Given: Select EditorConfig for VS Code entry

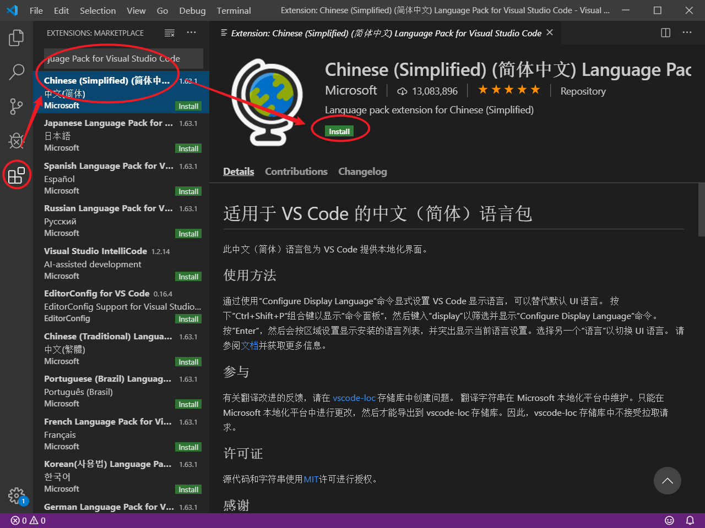Looking at the screenshot, I should pyautogui.click(x=121, y=306).
